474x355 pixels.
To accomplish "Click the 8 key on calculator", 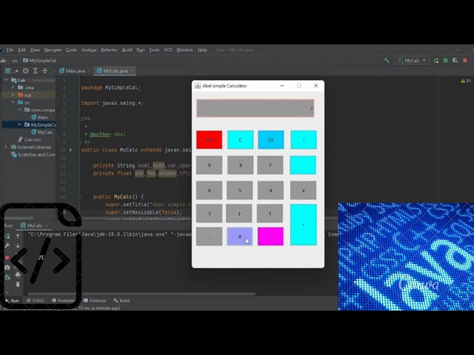I will tap(240, 165).
